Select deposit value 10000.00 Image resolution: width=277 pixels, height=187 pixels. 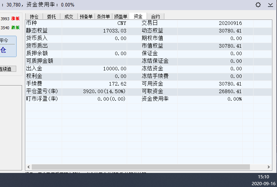tap(114, 69)
